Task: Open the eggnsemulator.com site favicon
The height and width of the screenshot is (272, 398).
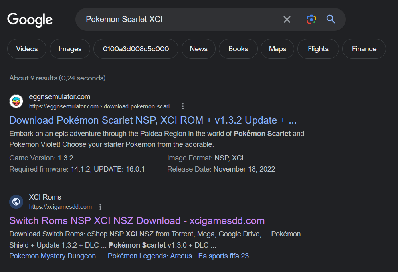Action: click(16, 101)
